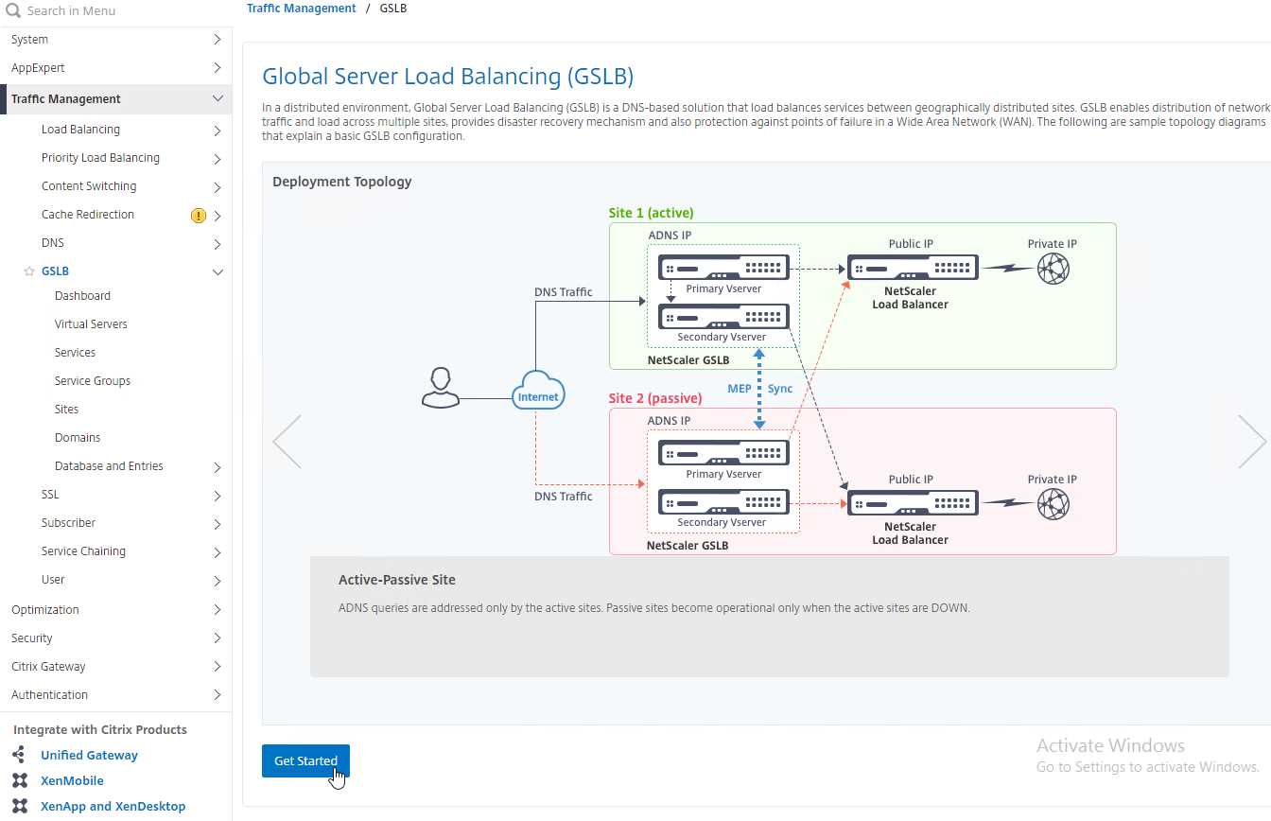Viewport: 1271px width, 821px height.
Task: Expand the Citrix Gateway menu chevron
Action: point(217,667)
